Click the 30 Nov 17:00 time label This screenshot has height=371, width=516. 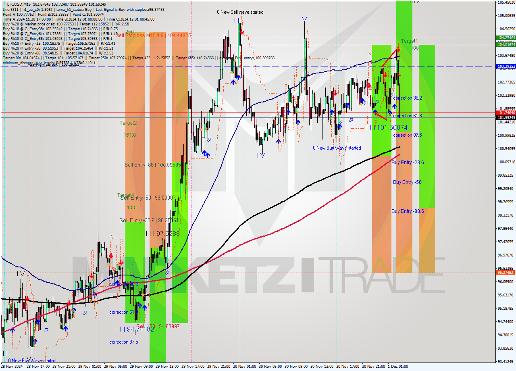coord(348,367)
